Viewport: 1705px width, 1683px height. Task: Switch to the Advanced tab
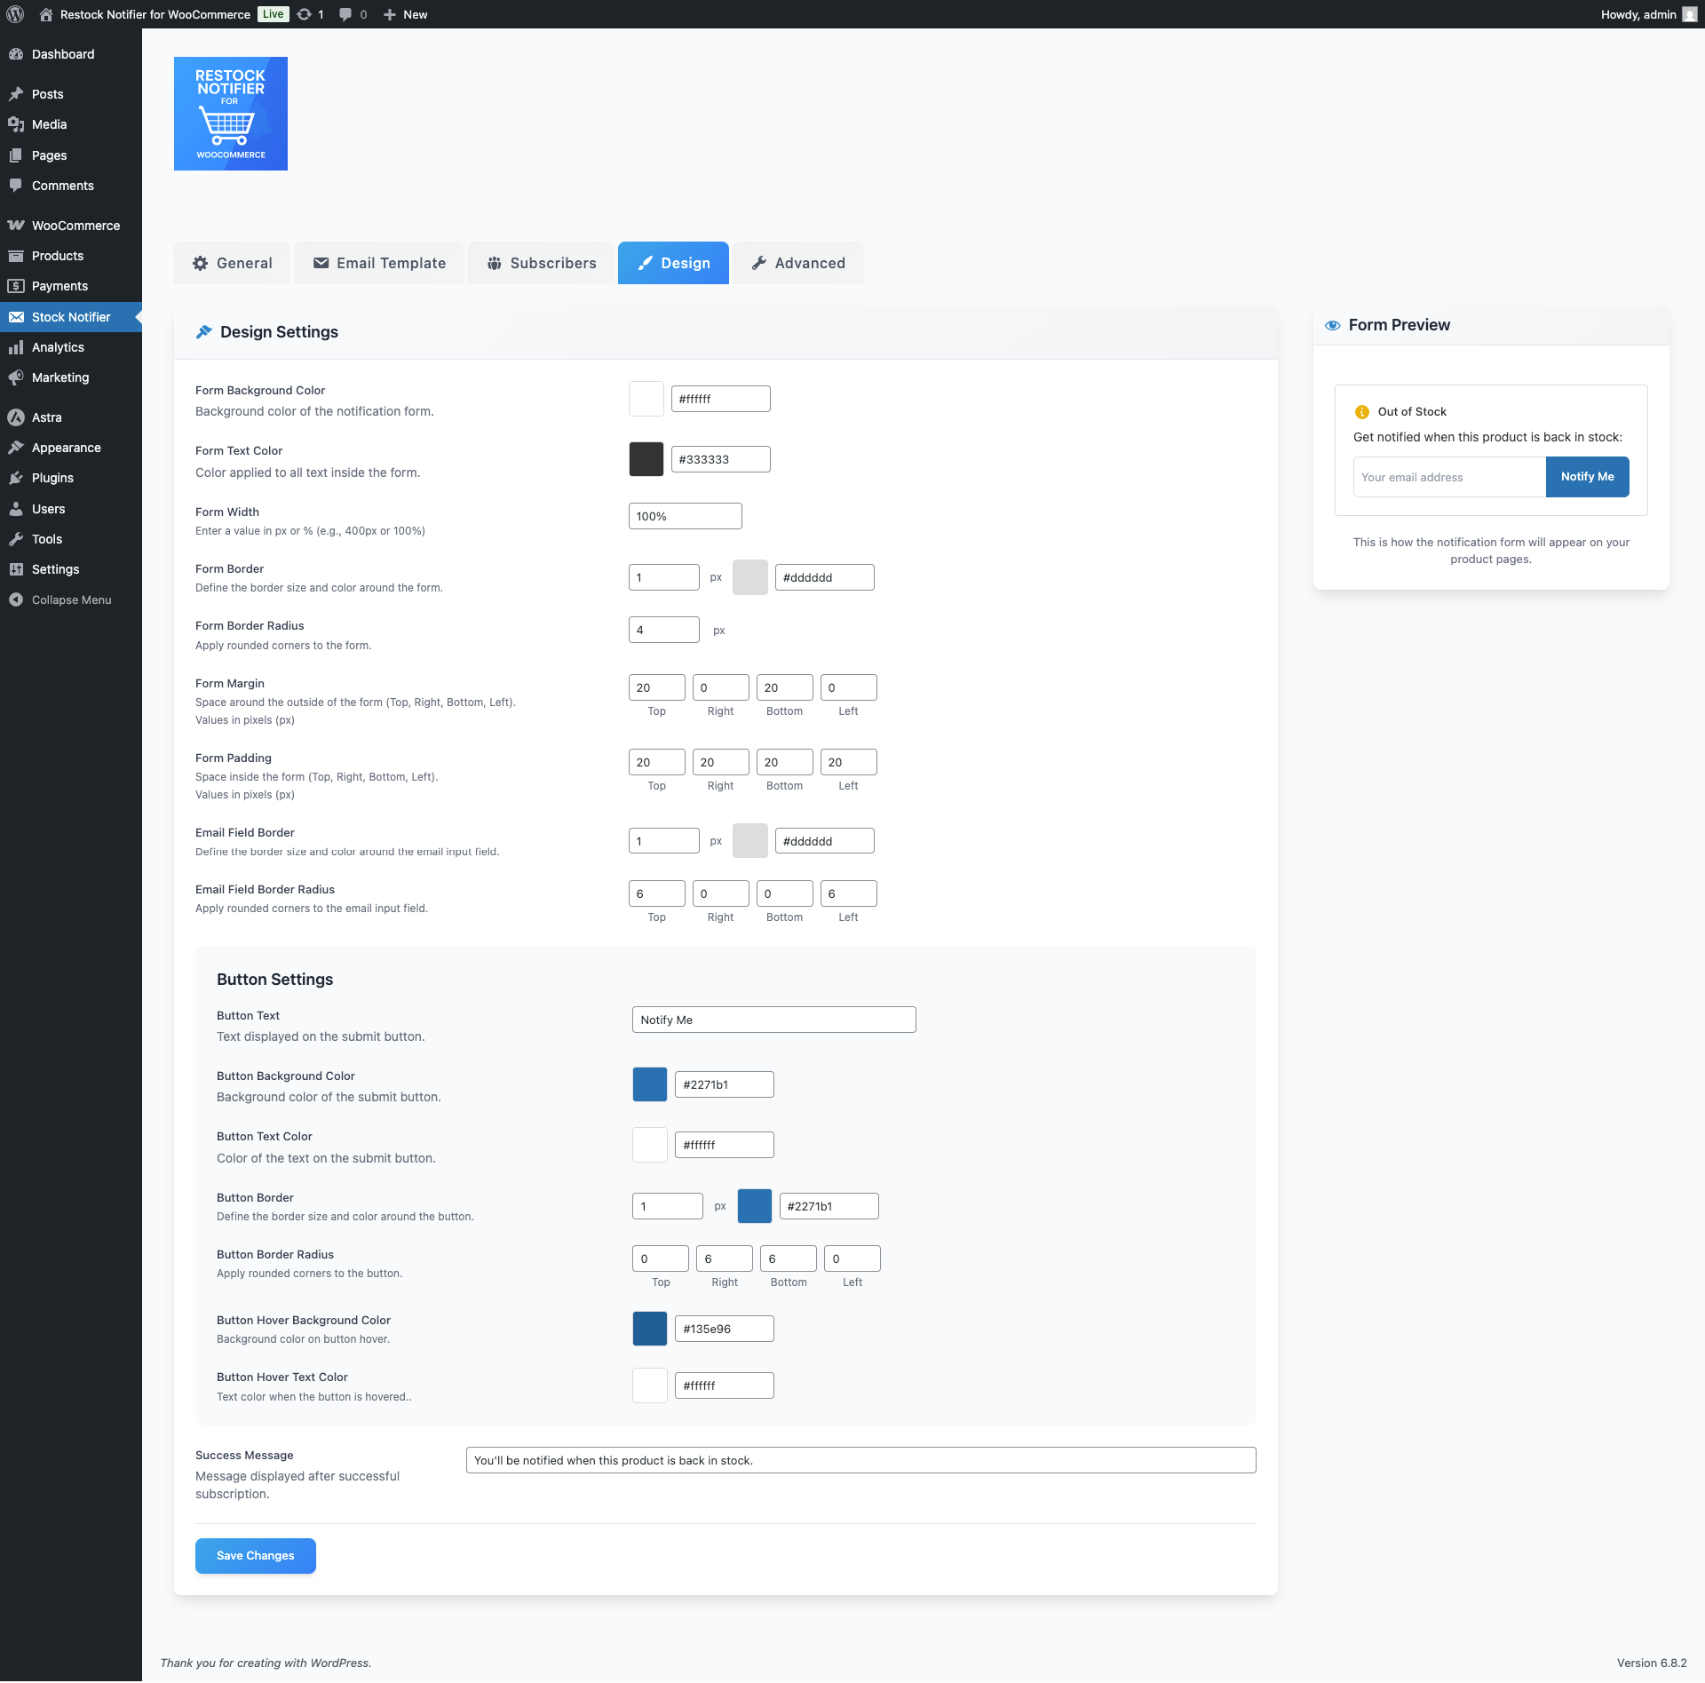click(797, 263)
